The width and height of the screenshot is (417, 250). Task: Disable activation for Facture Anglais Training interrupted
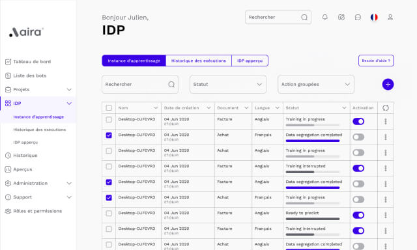click(x=358, y=168)
